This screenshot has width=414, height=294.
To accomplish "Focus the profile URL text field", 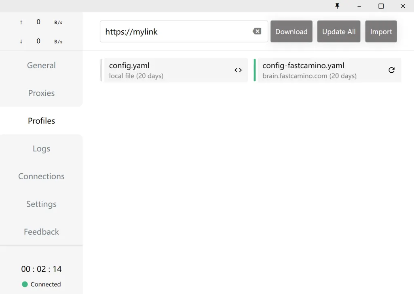I will pos(176,31).
